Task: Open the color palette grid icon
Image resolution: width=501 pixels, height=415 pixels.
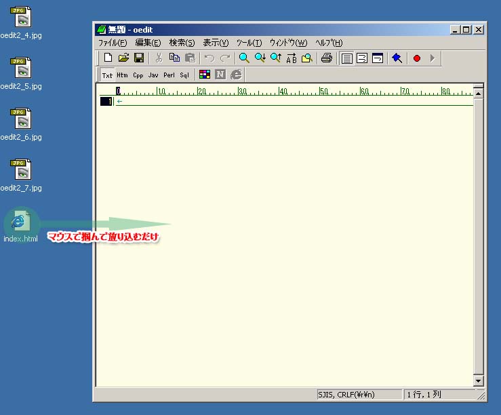Action: pos(205,75)
